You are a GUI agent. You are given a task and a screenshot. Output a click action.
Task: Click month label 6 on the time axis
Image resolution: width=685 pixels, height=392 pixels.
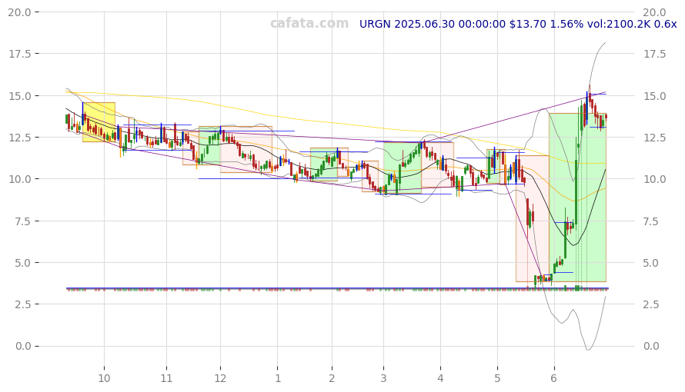554,378
